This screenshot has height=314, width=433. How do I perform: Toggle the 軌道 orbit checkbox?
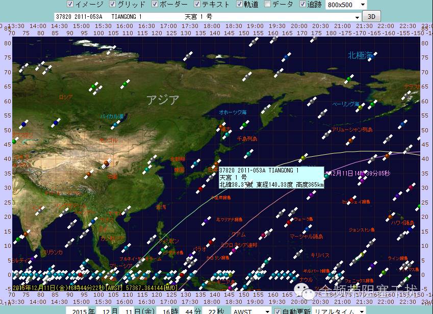pyautogui.click(x=239, y=4)
